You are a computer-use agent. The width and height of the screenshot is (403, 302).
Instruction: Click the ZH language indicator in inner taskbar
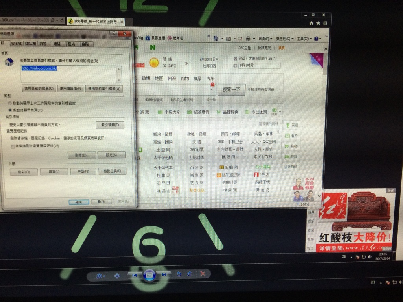pos(344,256)
